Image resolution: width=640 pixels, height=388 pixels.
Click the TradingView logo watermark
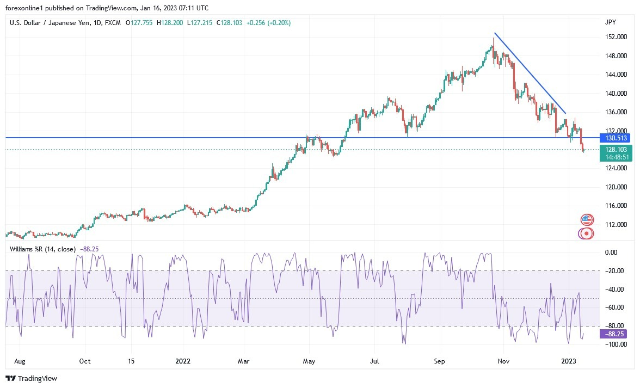point(31,378)
